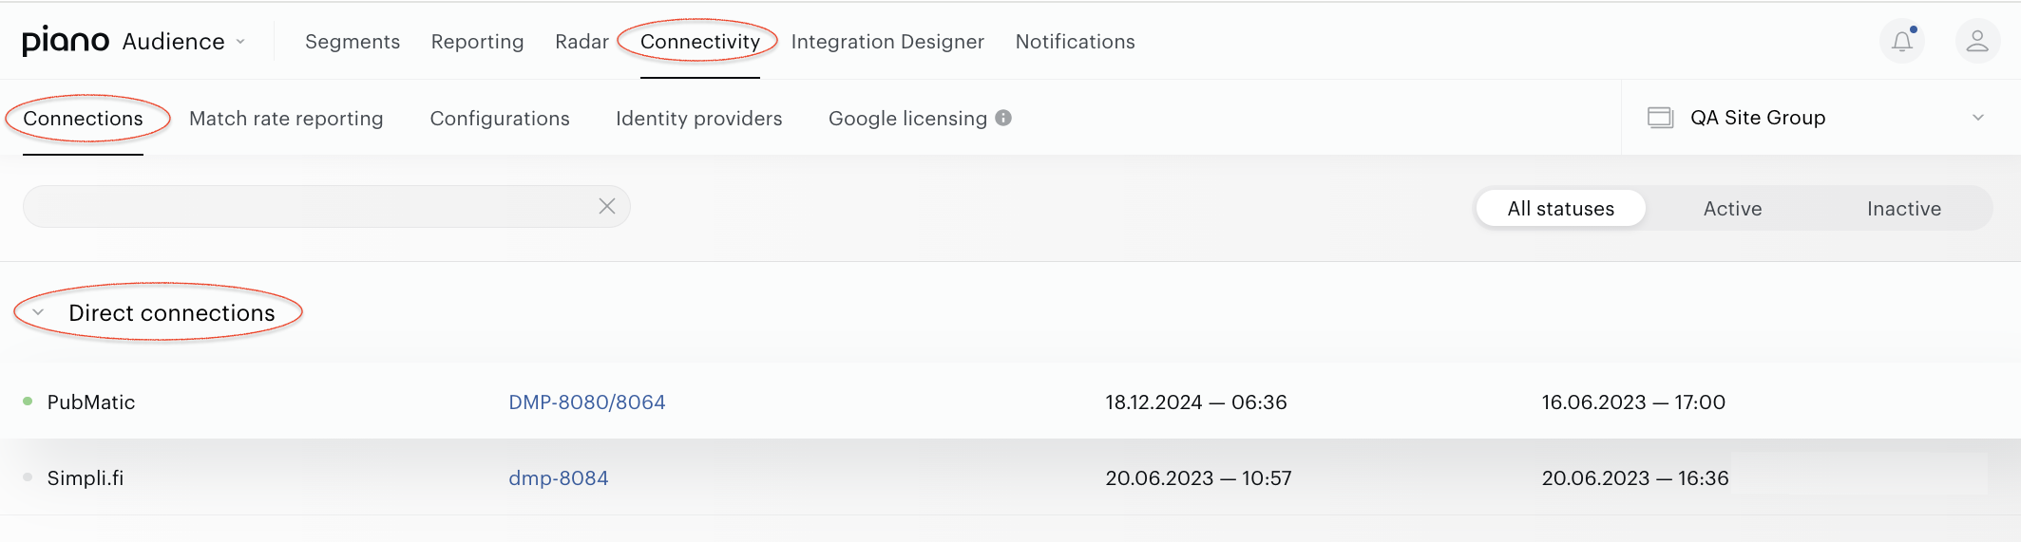Click the Google licensing info icon
2021x542 pixels.
click(x=1003, y=118)
